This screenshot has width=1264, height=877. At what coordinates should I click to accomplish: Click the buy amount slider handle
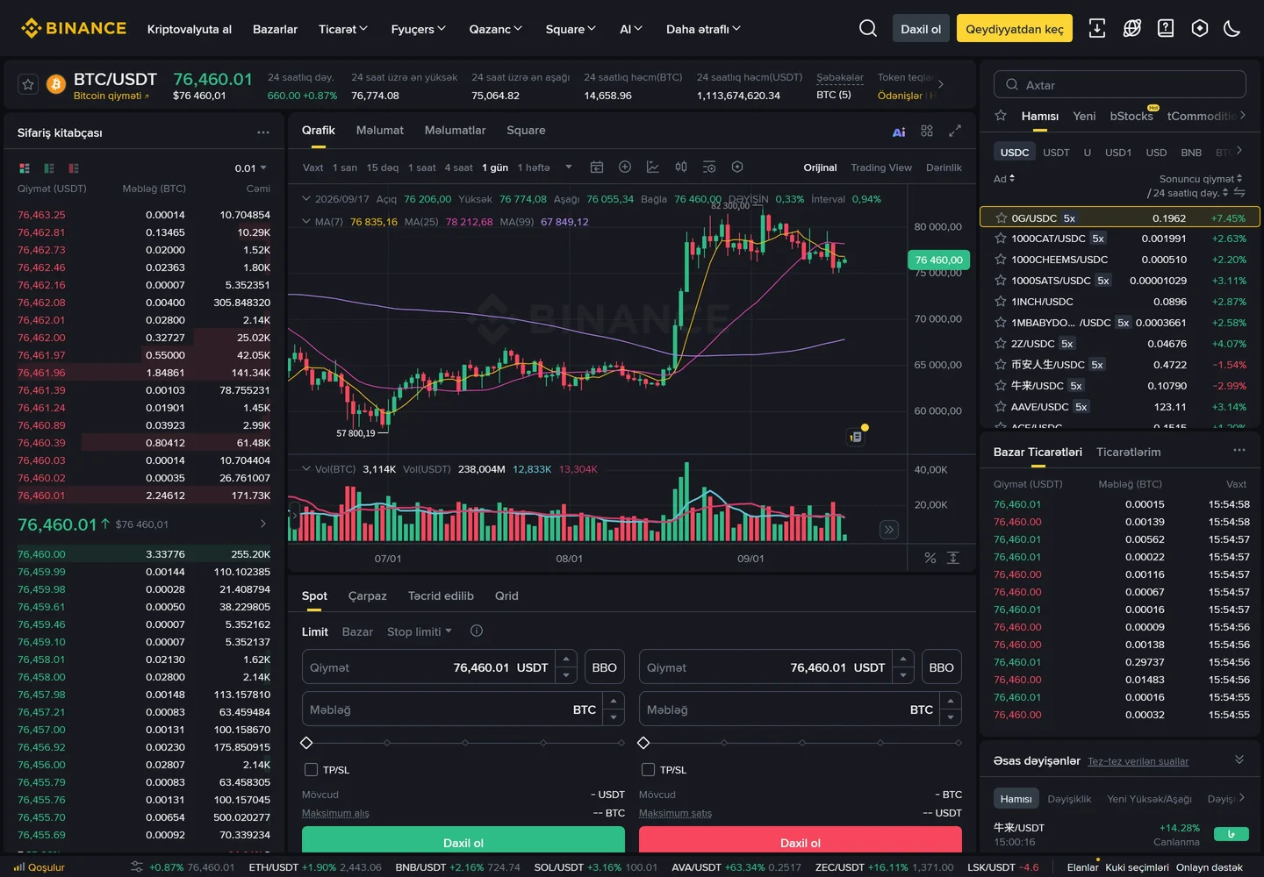306,743
